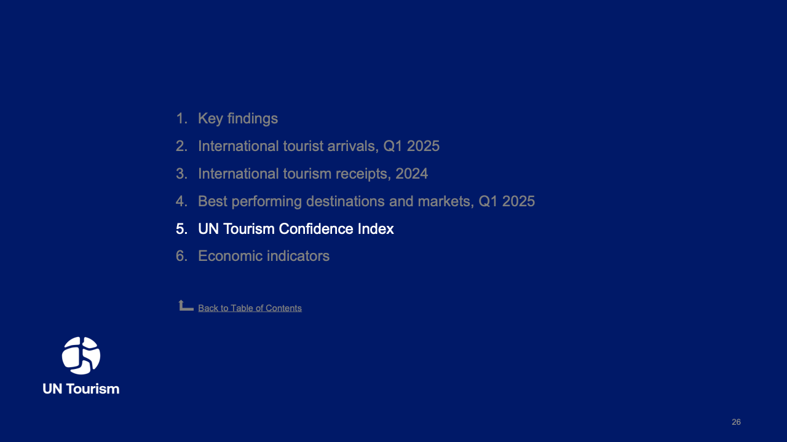Click "2024" in the tourism receipts line
Image resolution: width=787 pixels, height=442 pixels.
tap(411, 174)
